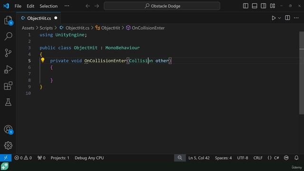The image size is (304, 171).
Task: Open editor More Actions menu
Action: [296, 18]
